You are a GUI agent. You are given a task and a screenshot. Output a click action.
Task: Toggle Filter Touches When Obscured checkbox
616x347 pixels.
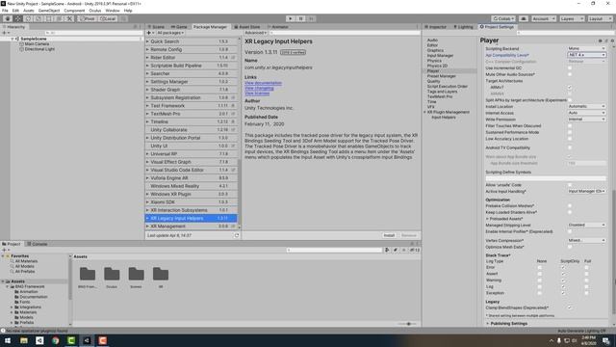coord(570,126)
